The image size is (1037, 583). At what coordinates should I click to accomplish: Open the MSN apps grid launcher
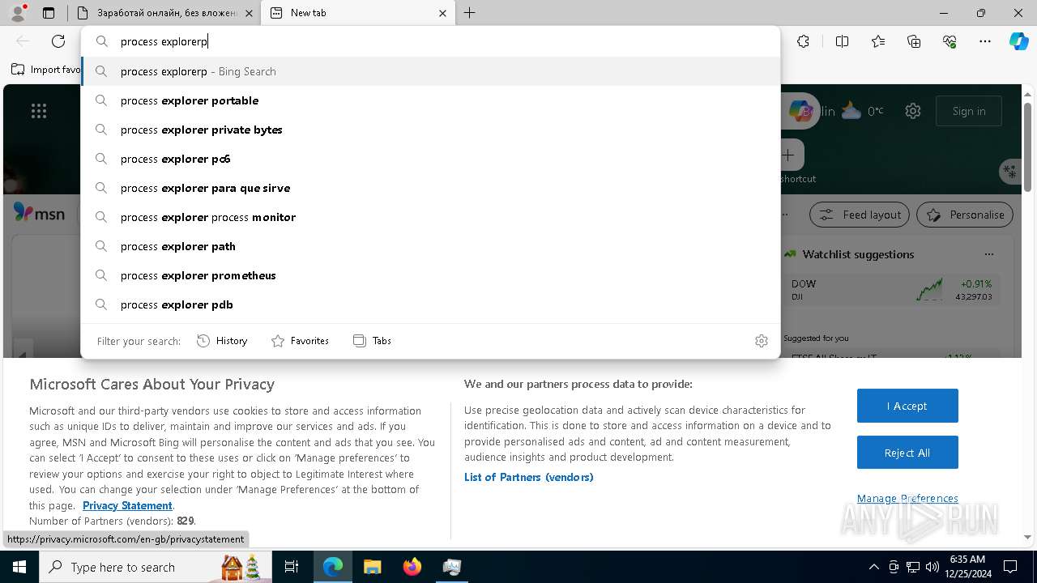39,111
